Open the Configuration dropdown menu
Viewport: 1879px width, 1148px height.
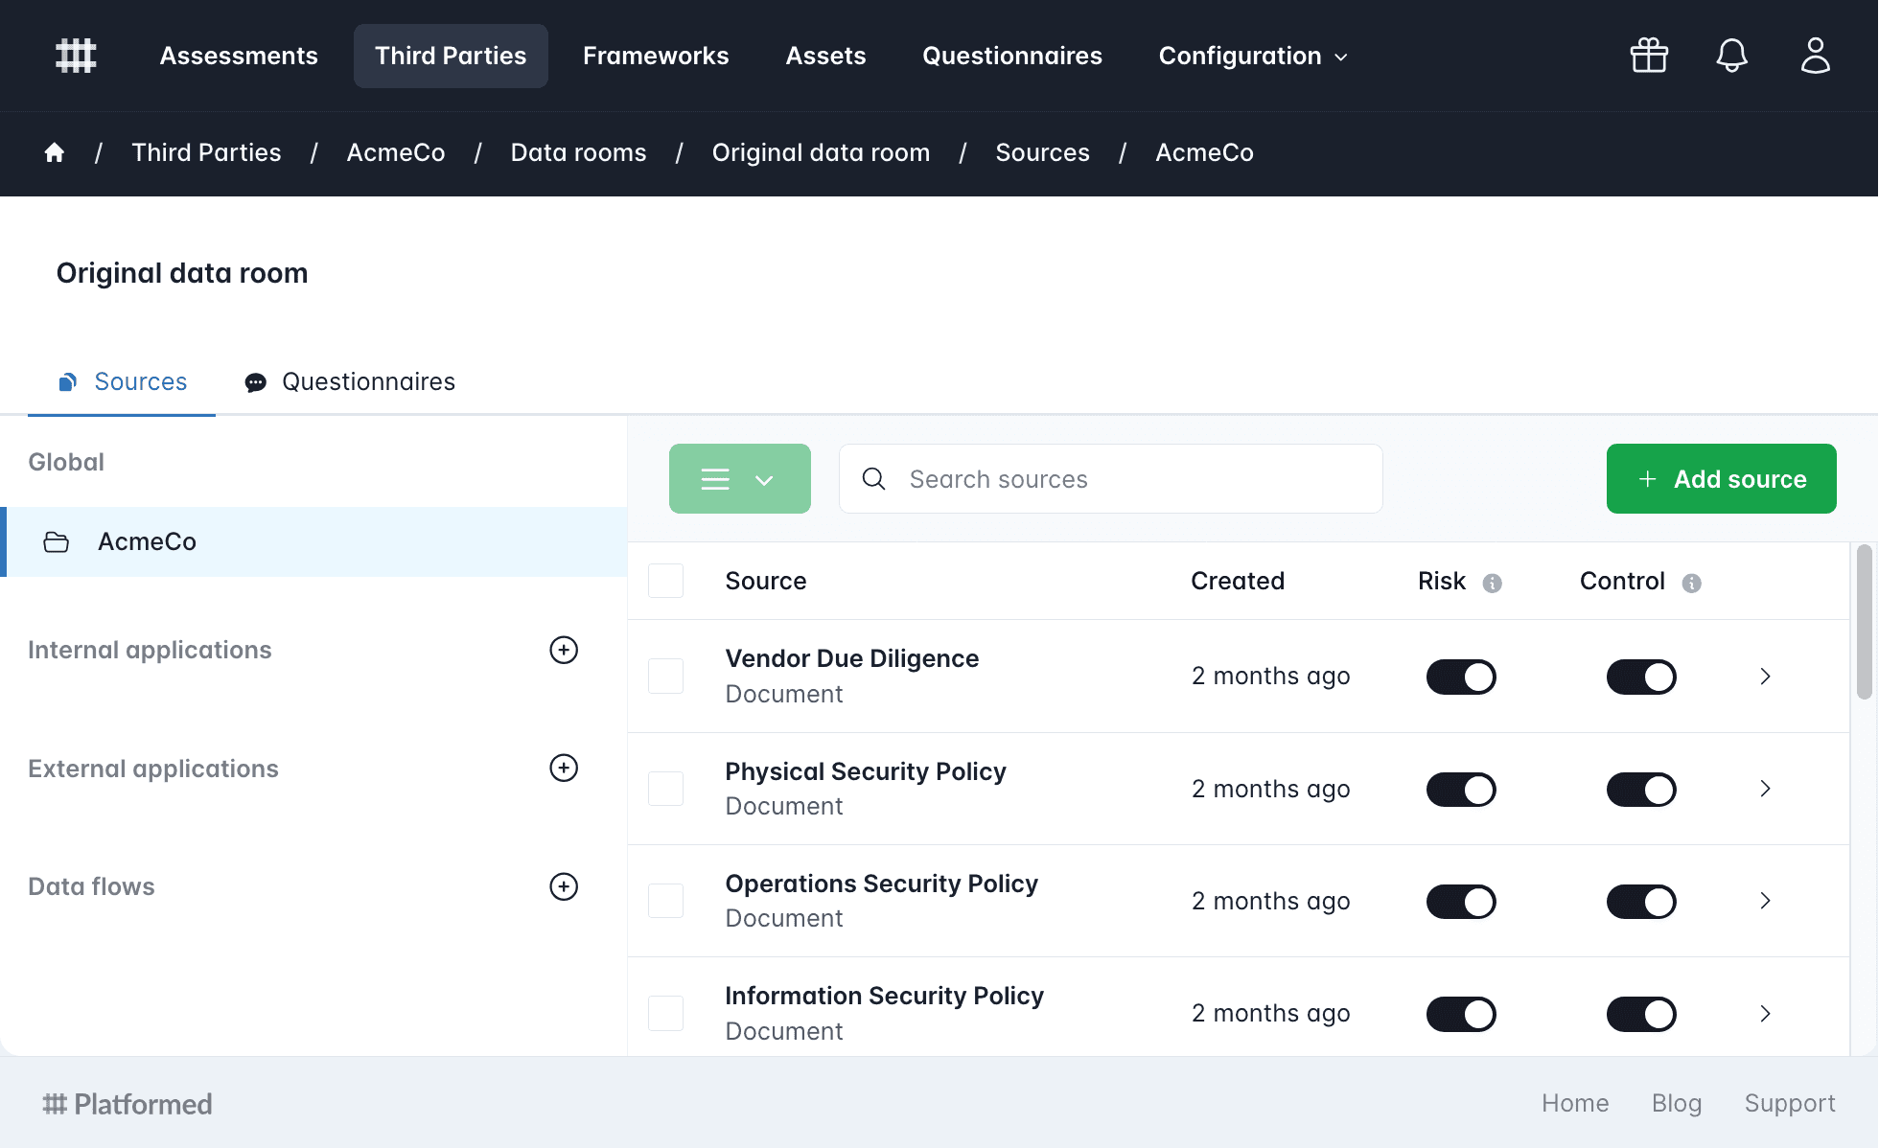pos(1252,56)
